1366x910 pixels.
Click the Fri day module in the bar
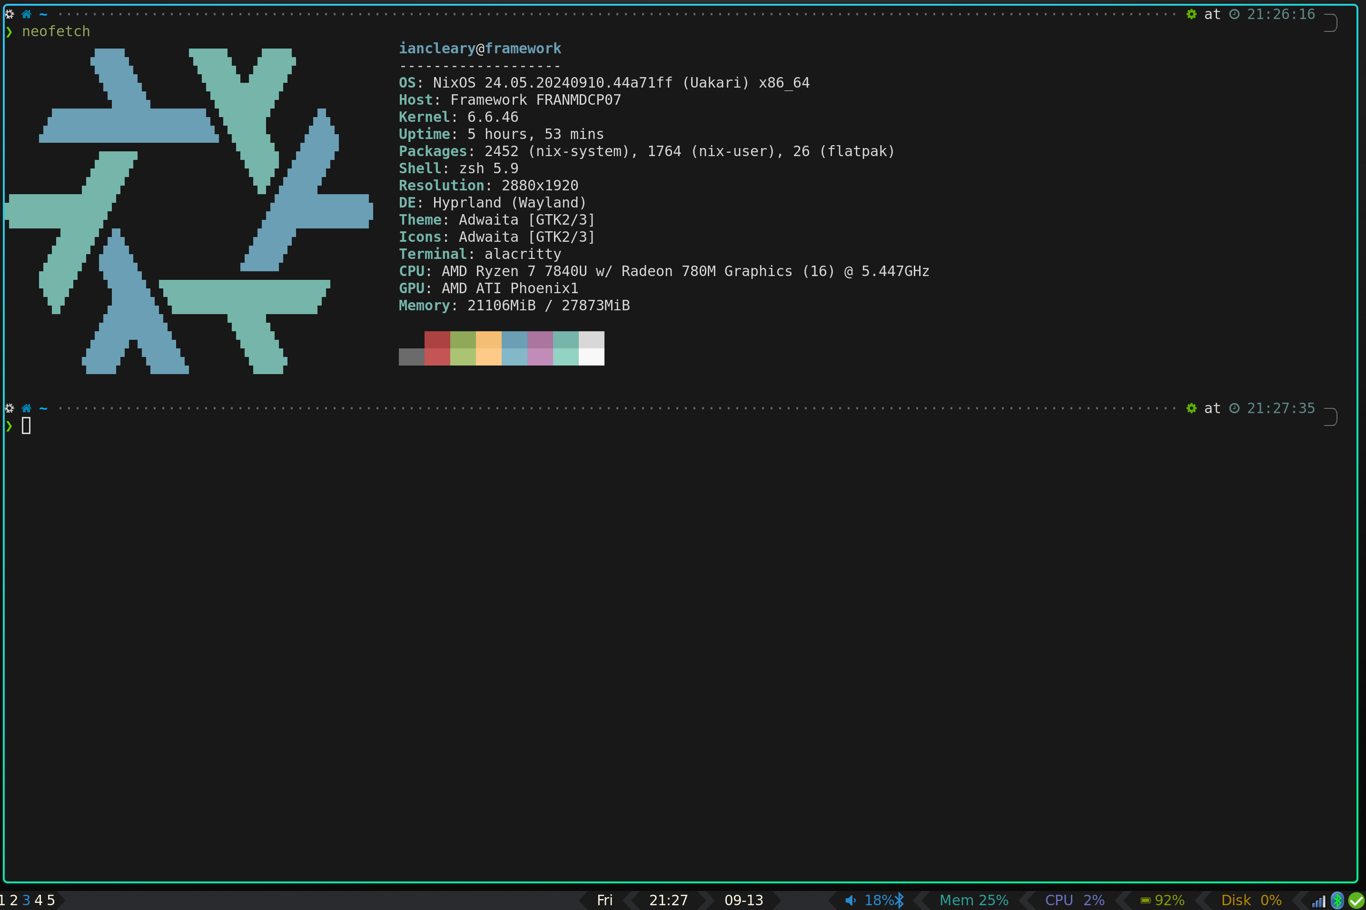click(604, 900)
